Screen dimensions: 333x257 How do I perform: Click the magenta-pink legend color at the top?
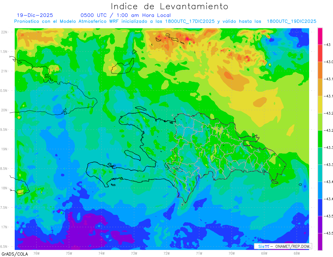click(x=320, y=36)
